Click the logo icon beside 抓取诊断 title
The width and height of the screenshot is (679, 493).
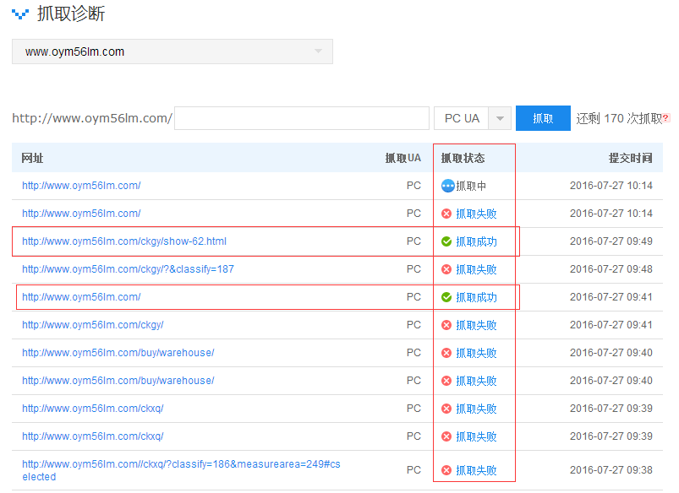pyautogui.click(x=20, y=14)
